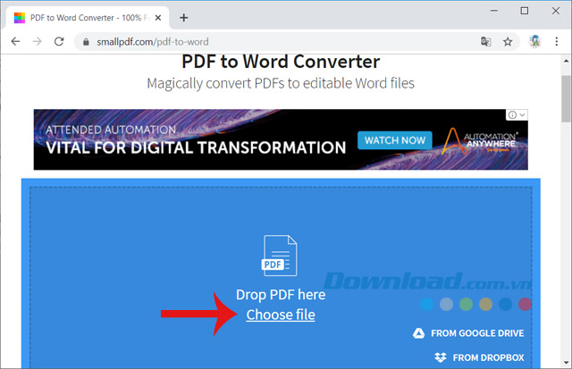Go back to the previous page

(16, 41)
